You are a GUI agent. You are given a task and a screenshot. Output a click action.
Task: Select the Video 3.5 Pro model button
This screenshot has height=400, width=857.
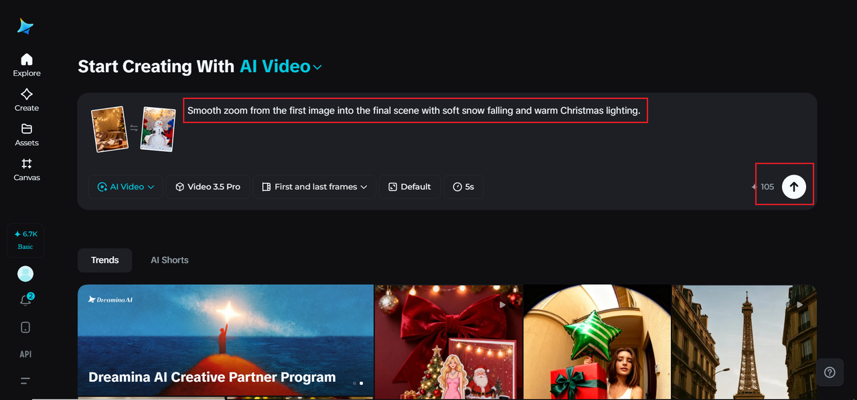[208, 187]
